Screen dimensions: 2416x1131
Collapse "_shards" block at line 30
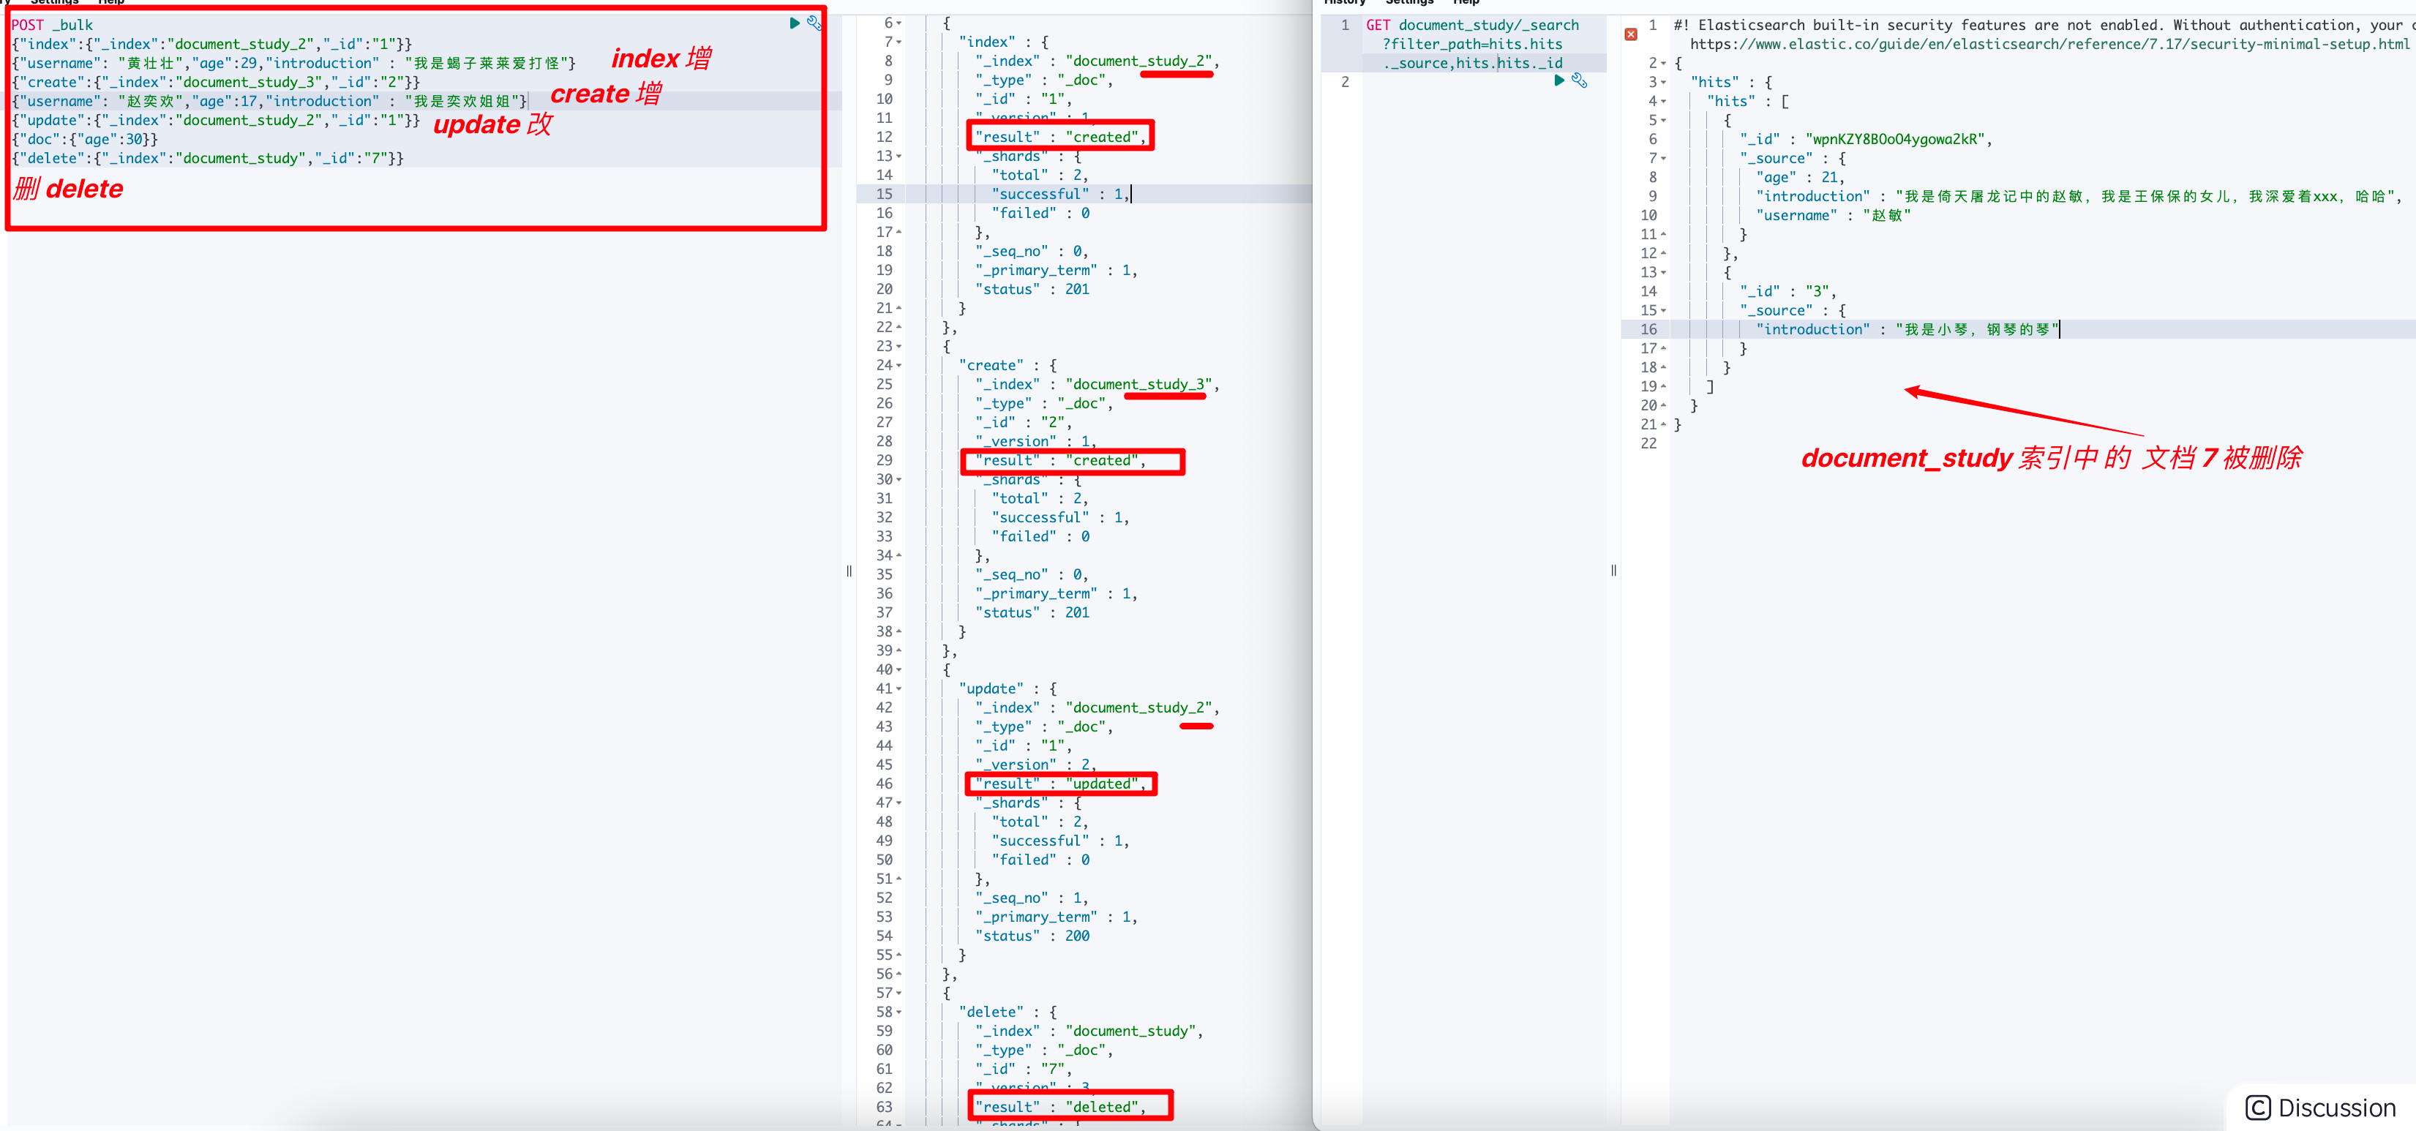[899, 479]
